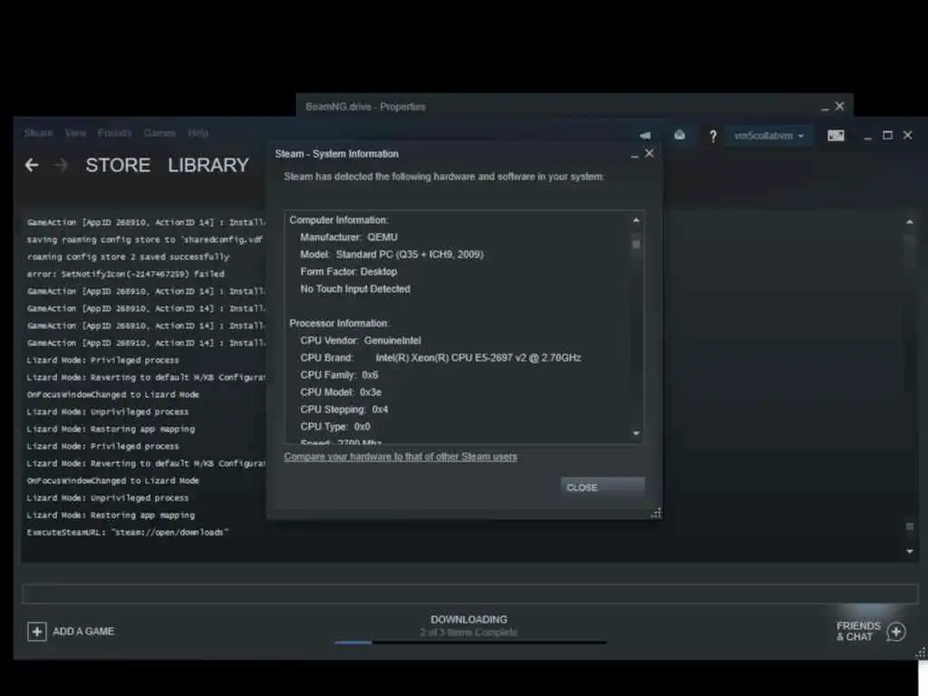The height and width of the screenshot is (696, 928).
Task: Click the BeamNG.drive - Properties title bar
Action: pos(365,107)
